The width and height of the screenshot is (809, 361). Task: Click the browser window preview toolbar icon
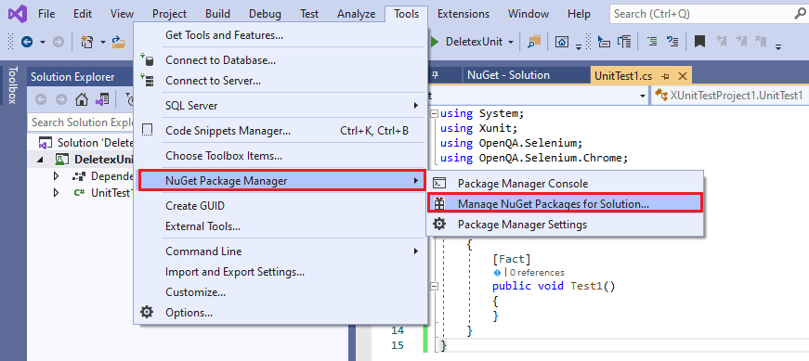point(562,42)
